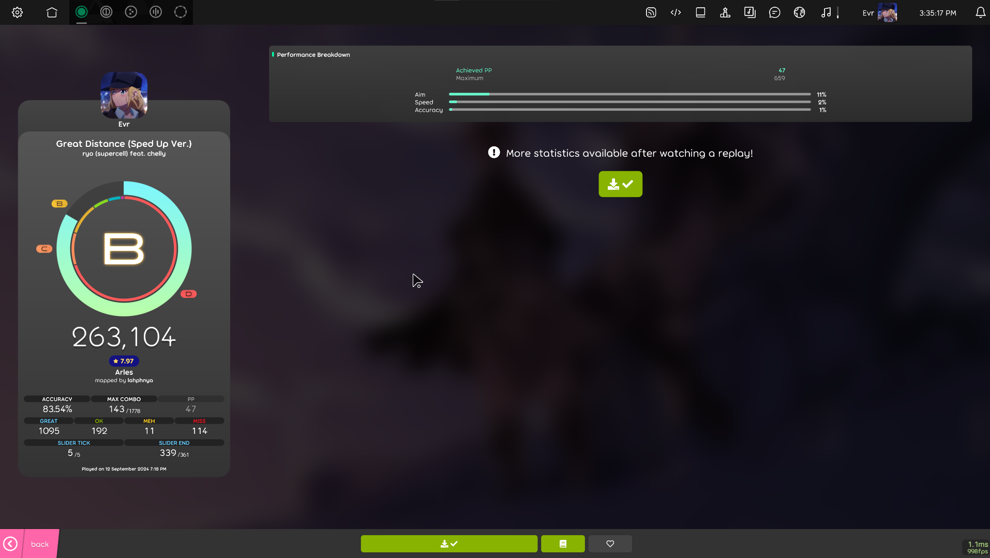Switch to the catch ruleset

[131, 12]
